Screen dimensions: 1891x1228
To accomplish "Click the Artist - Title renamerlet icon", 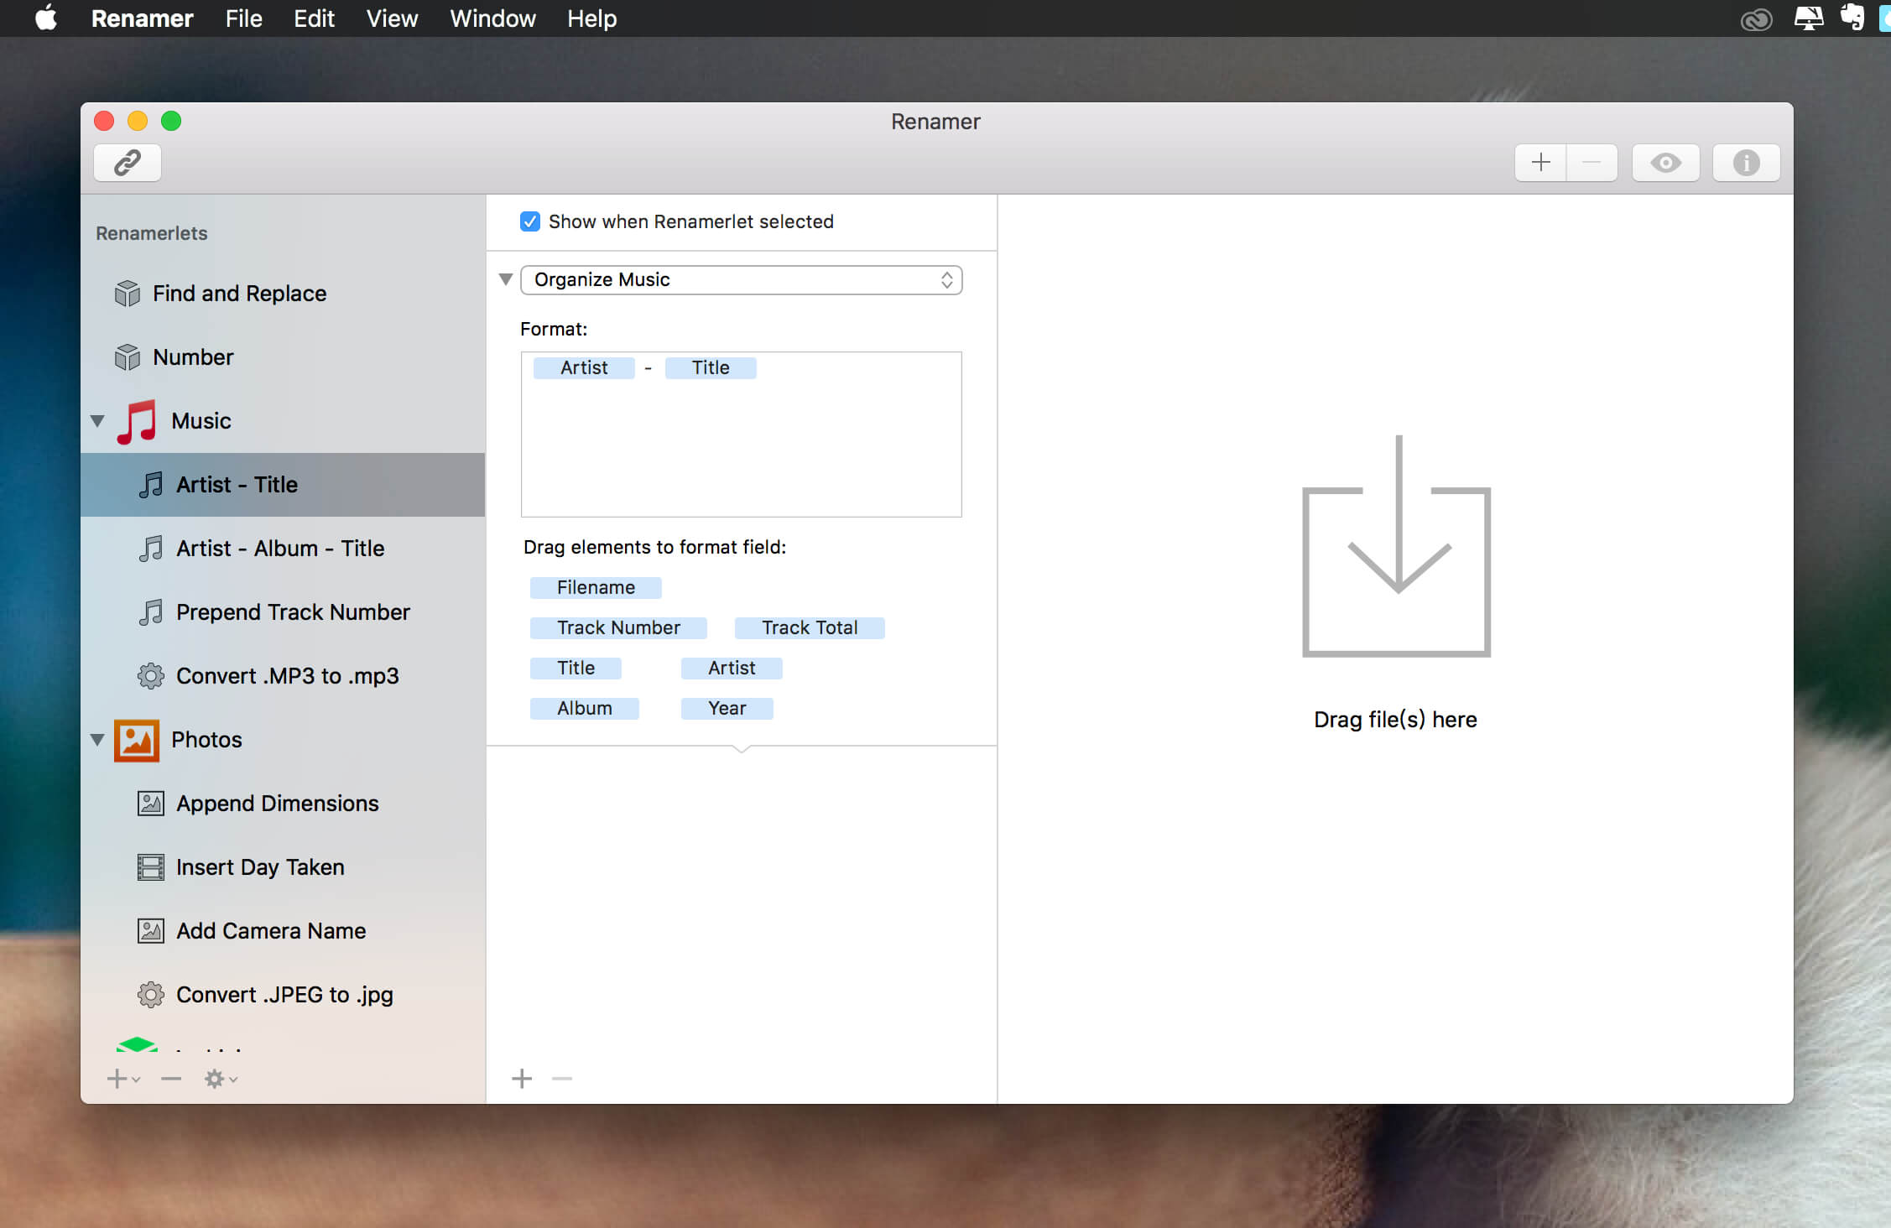I will (150, 484).
